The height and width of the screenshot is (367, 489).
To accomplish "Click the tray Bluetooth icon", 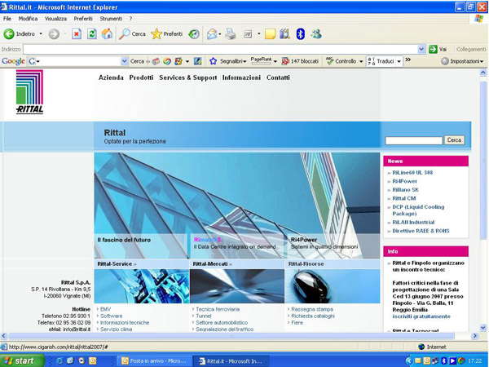I will click(x=444, y=361).
